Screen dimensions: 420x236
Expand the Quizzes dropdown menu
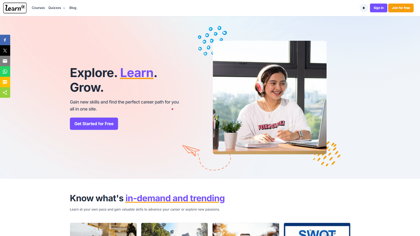pos(57,8)
